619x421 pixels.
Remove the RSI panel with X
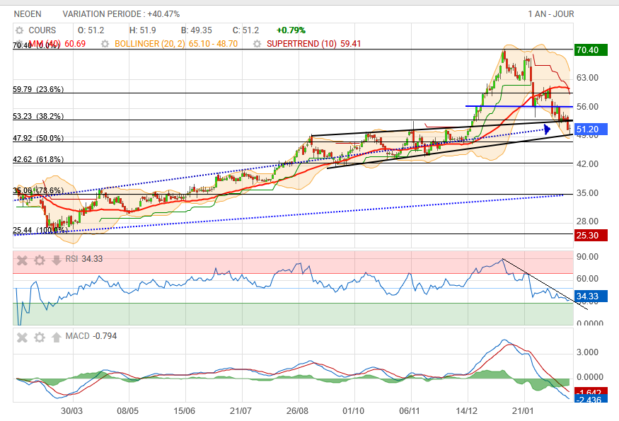pos(23,260)
